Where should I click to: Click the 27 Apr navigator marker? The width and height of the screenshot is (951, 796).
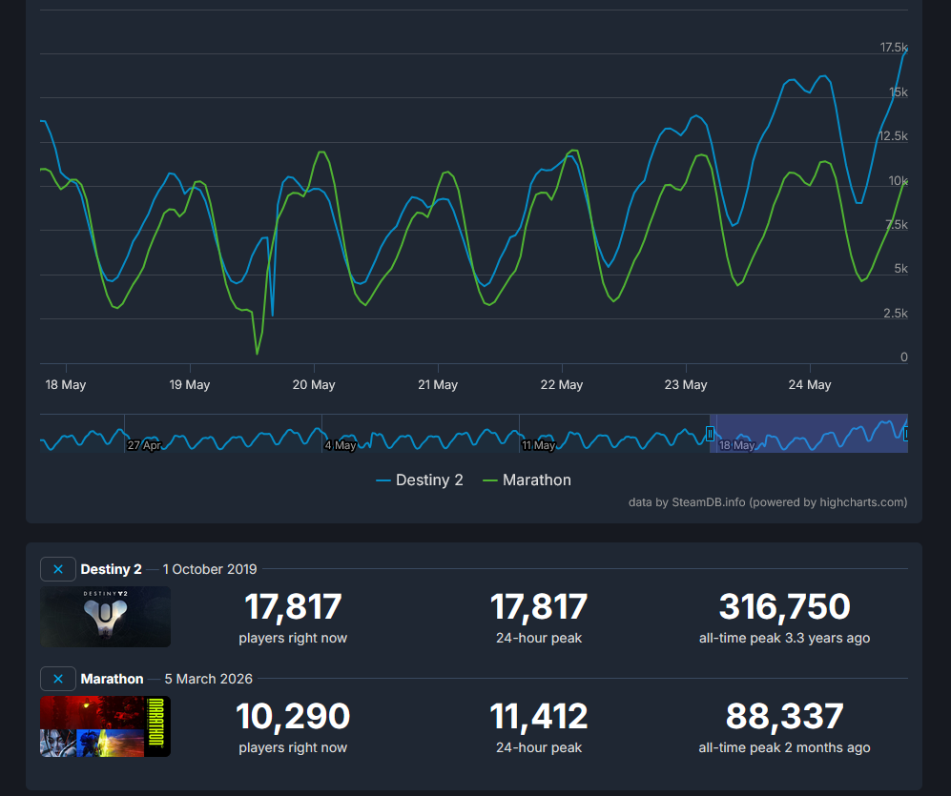pyautogui.click(x=144, y=445)
